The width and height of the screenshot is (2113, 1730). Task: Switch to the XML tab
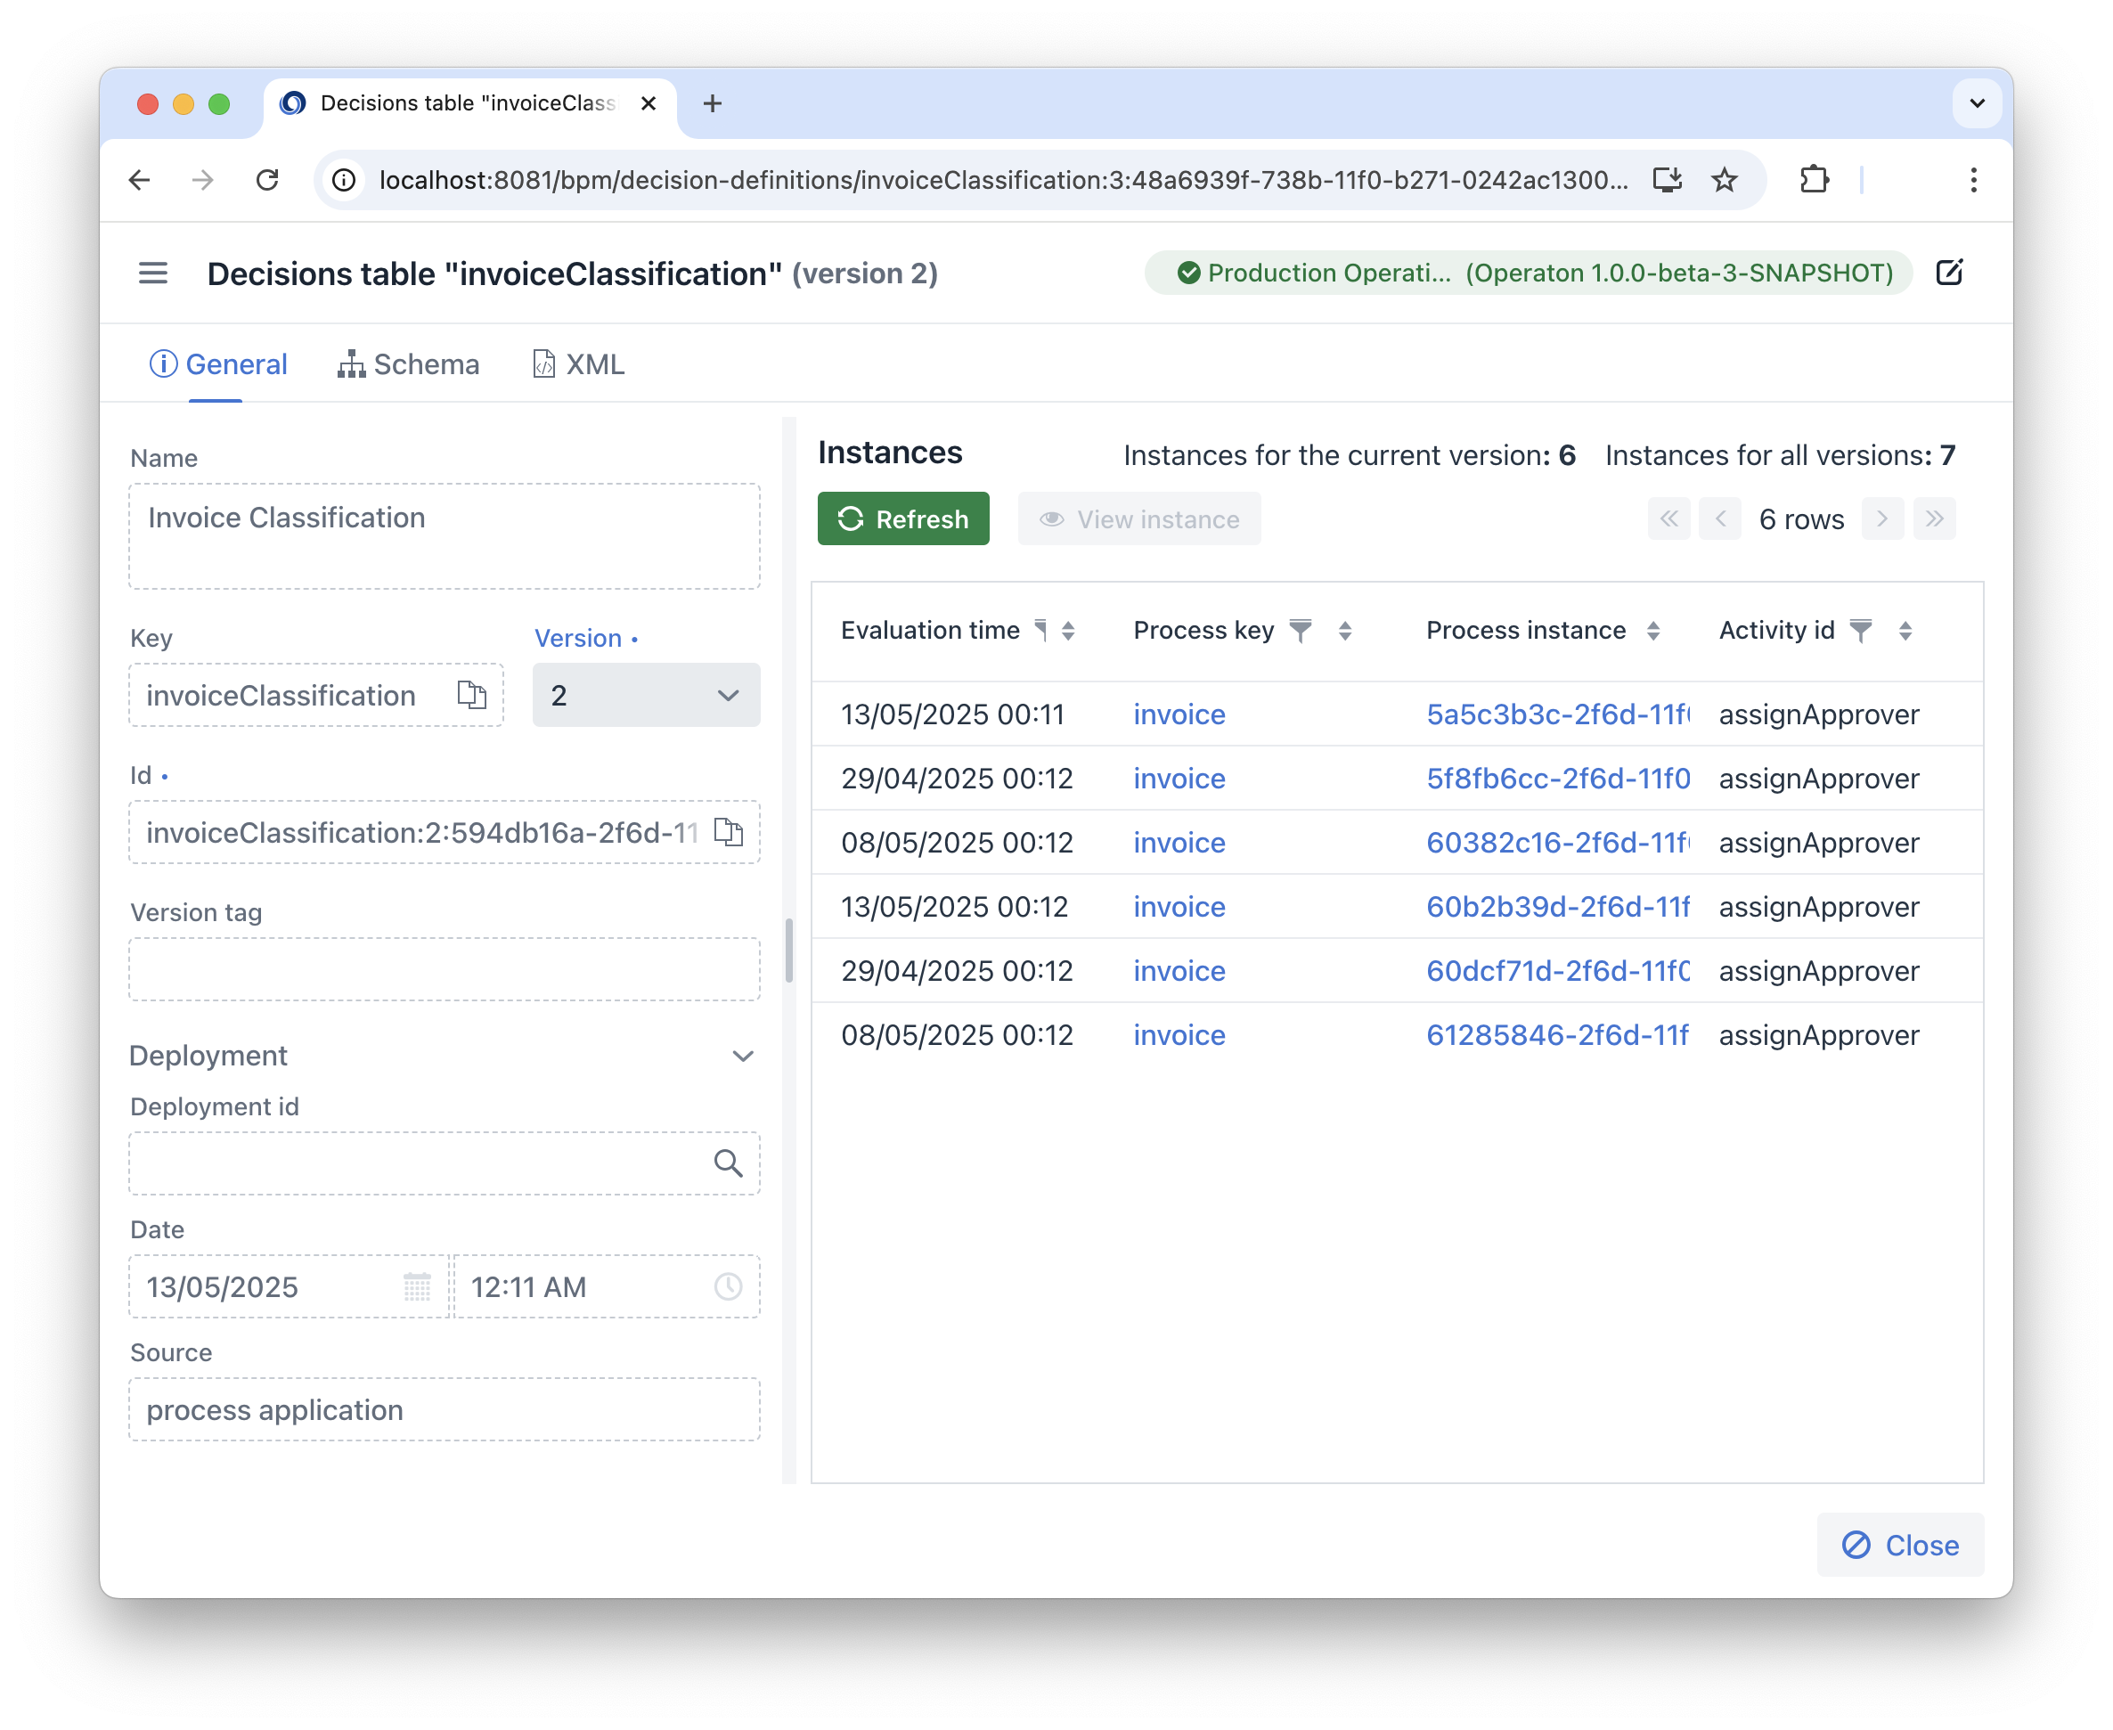579,364
